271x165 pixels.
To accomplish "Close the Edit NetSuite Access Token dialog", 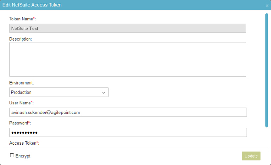I will pyautogui.click(x=267, y=6).
